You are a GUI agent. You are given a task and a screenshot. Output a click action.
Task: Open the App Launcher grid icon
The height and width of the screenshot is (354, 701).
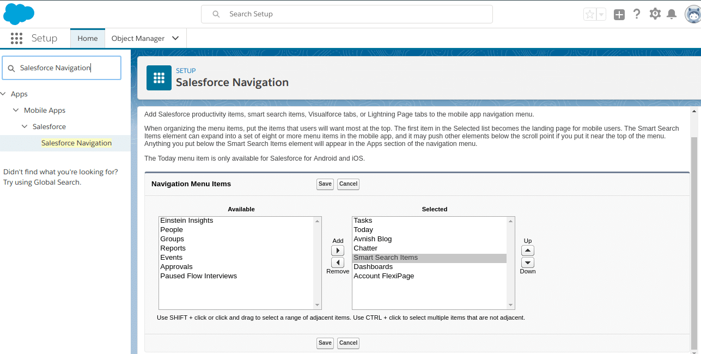[x=16, y=38]
